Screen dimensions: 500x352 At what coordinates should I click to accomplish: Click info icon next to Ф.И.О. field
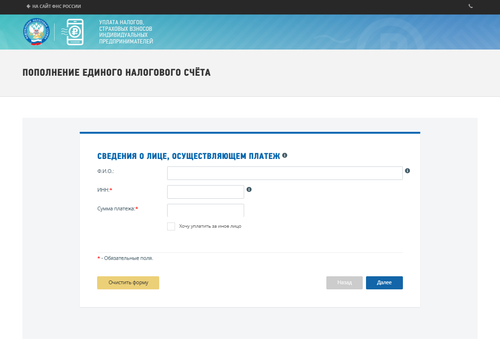(407, 171)
